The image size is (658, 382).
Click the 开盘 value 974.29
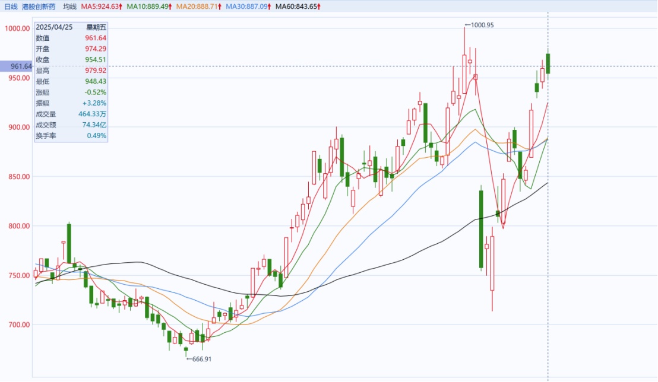[x=96, y=49]
